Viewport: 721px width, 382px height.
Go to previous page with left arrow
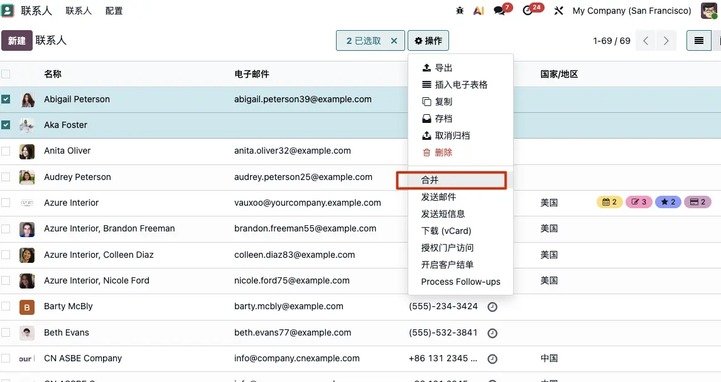pyautogui.click(x=645, y=40)
